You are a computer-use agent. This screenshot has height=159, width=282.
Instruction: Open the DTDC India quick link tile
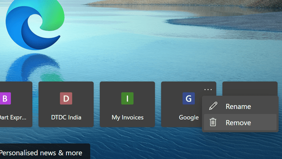tap(66, 104)
